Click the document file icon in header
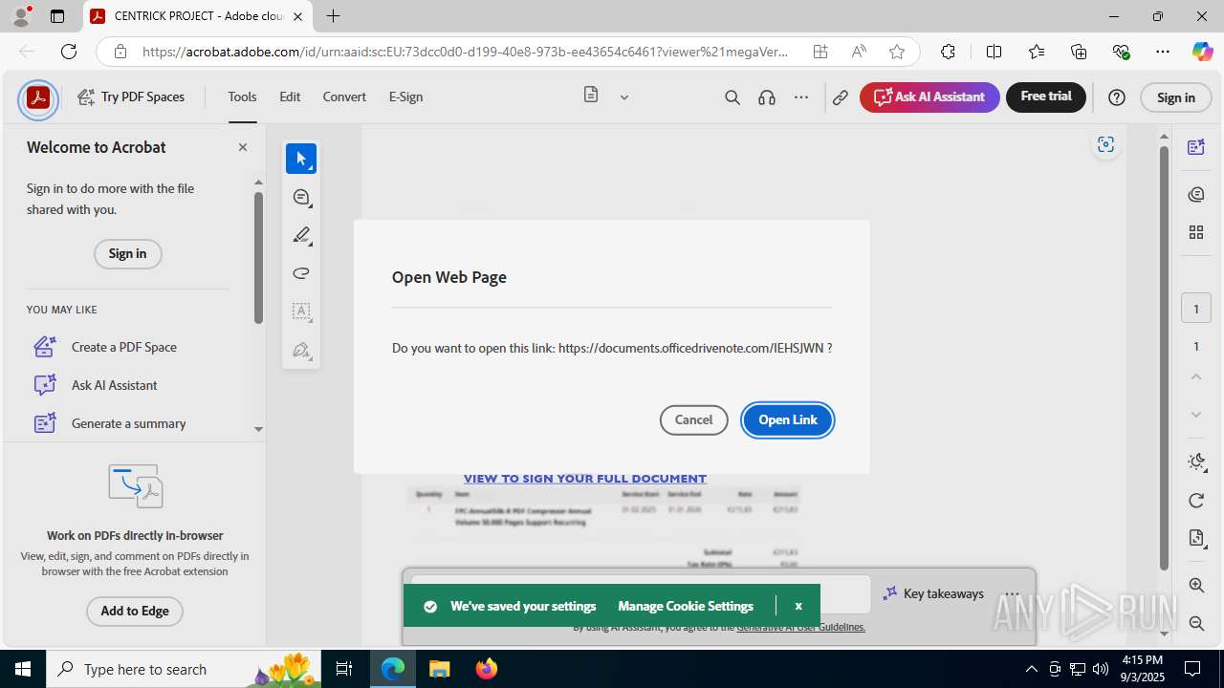Viewport: 1224px width, 688px height. tap(591, 96)
